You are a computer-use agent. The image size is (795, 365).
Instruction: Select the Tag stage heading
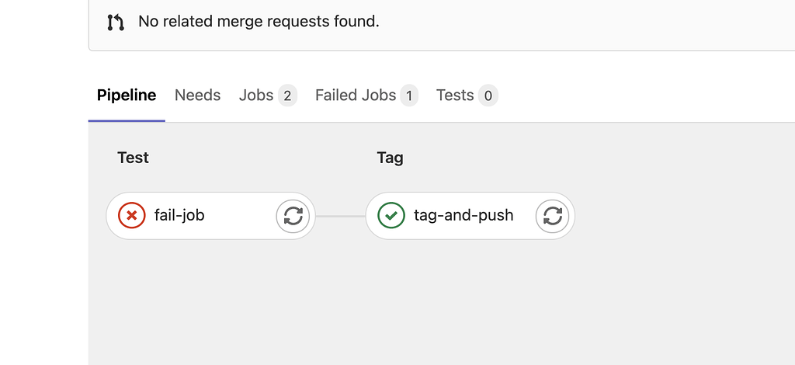pos(390,158)
